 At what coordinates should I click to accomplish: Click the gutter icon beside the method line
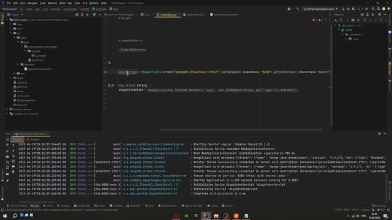point(109,86)
